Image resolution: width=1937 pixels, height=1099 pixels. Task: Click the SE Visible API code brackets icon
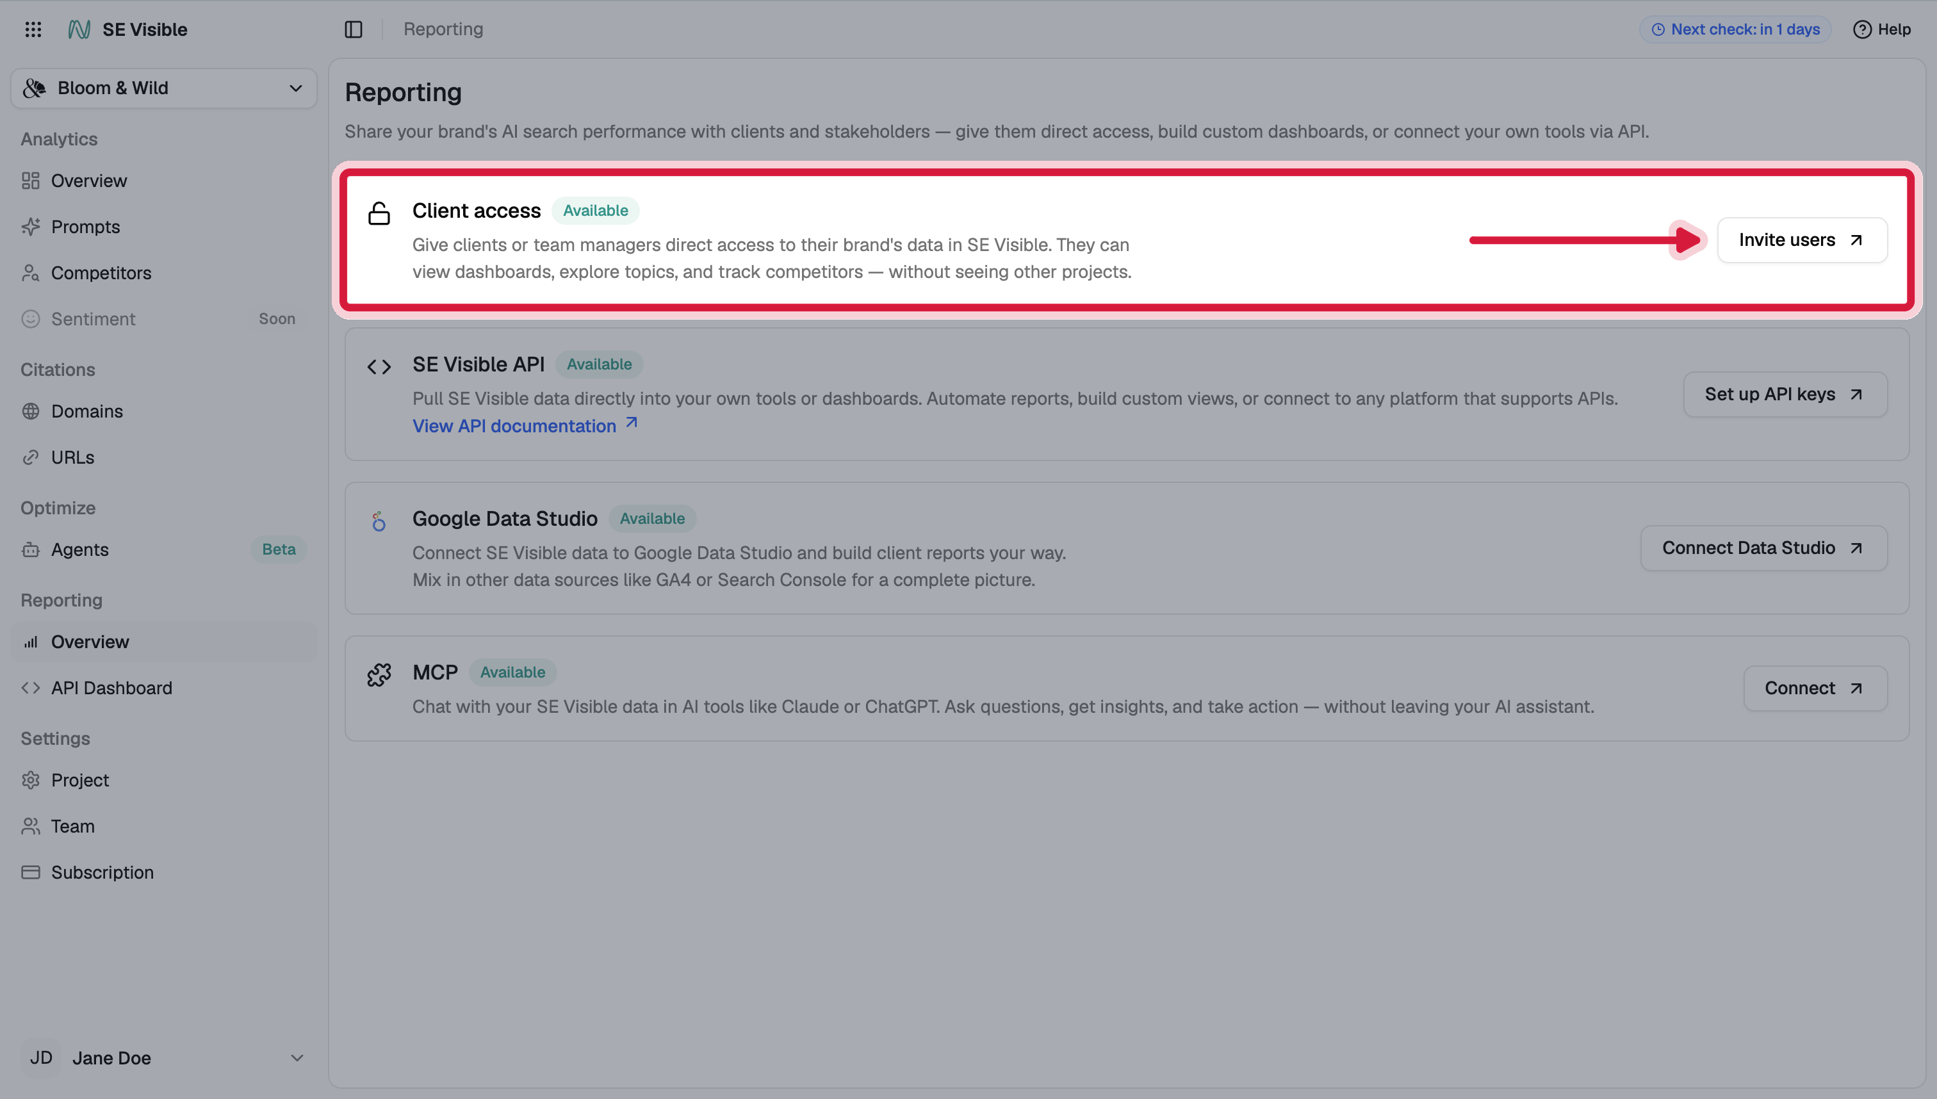point(379,367)
